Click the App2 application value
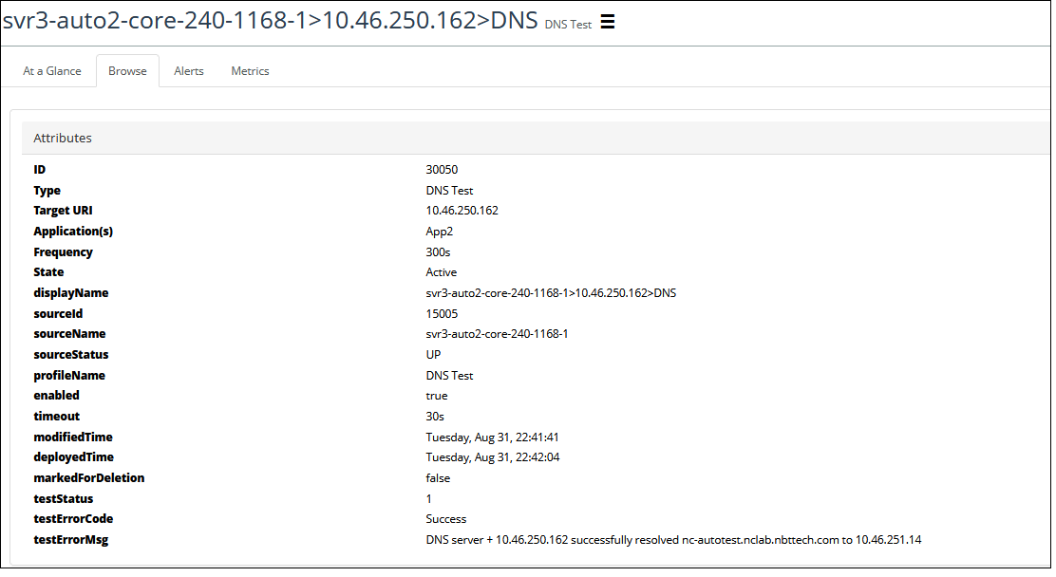1056x577 pixels. [x=440, y=232]
